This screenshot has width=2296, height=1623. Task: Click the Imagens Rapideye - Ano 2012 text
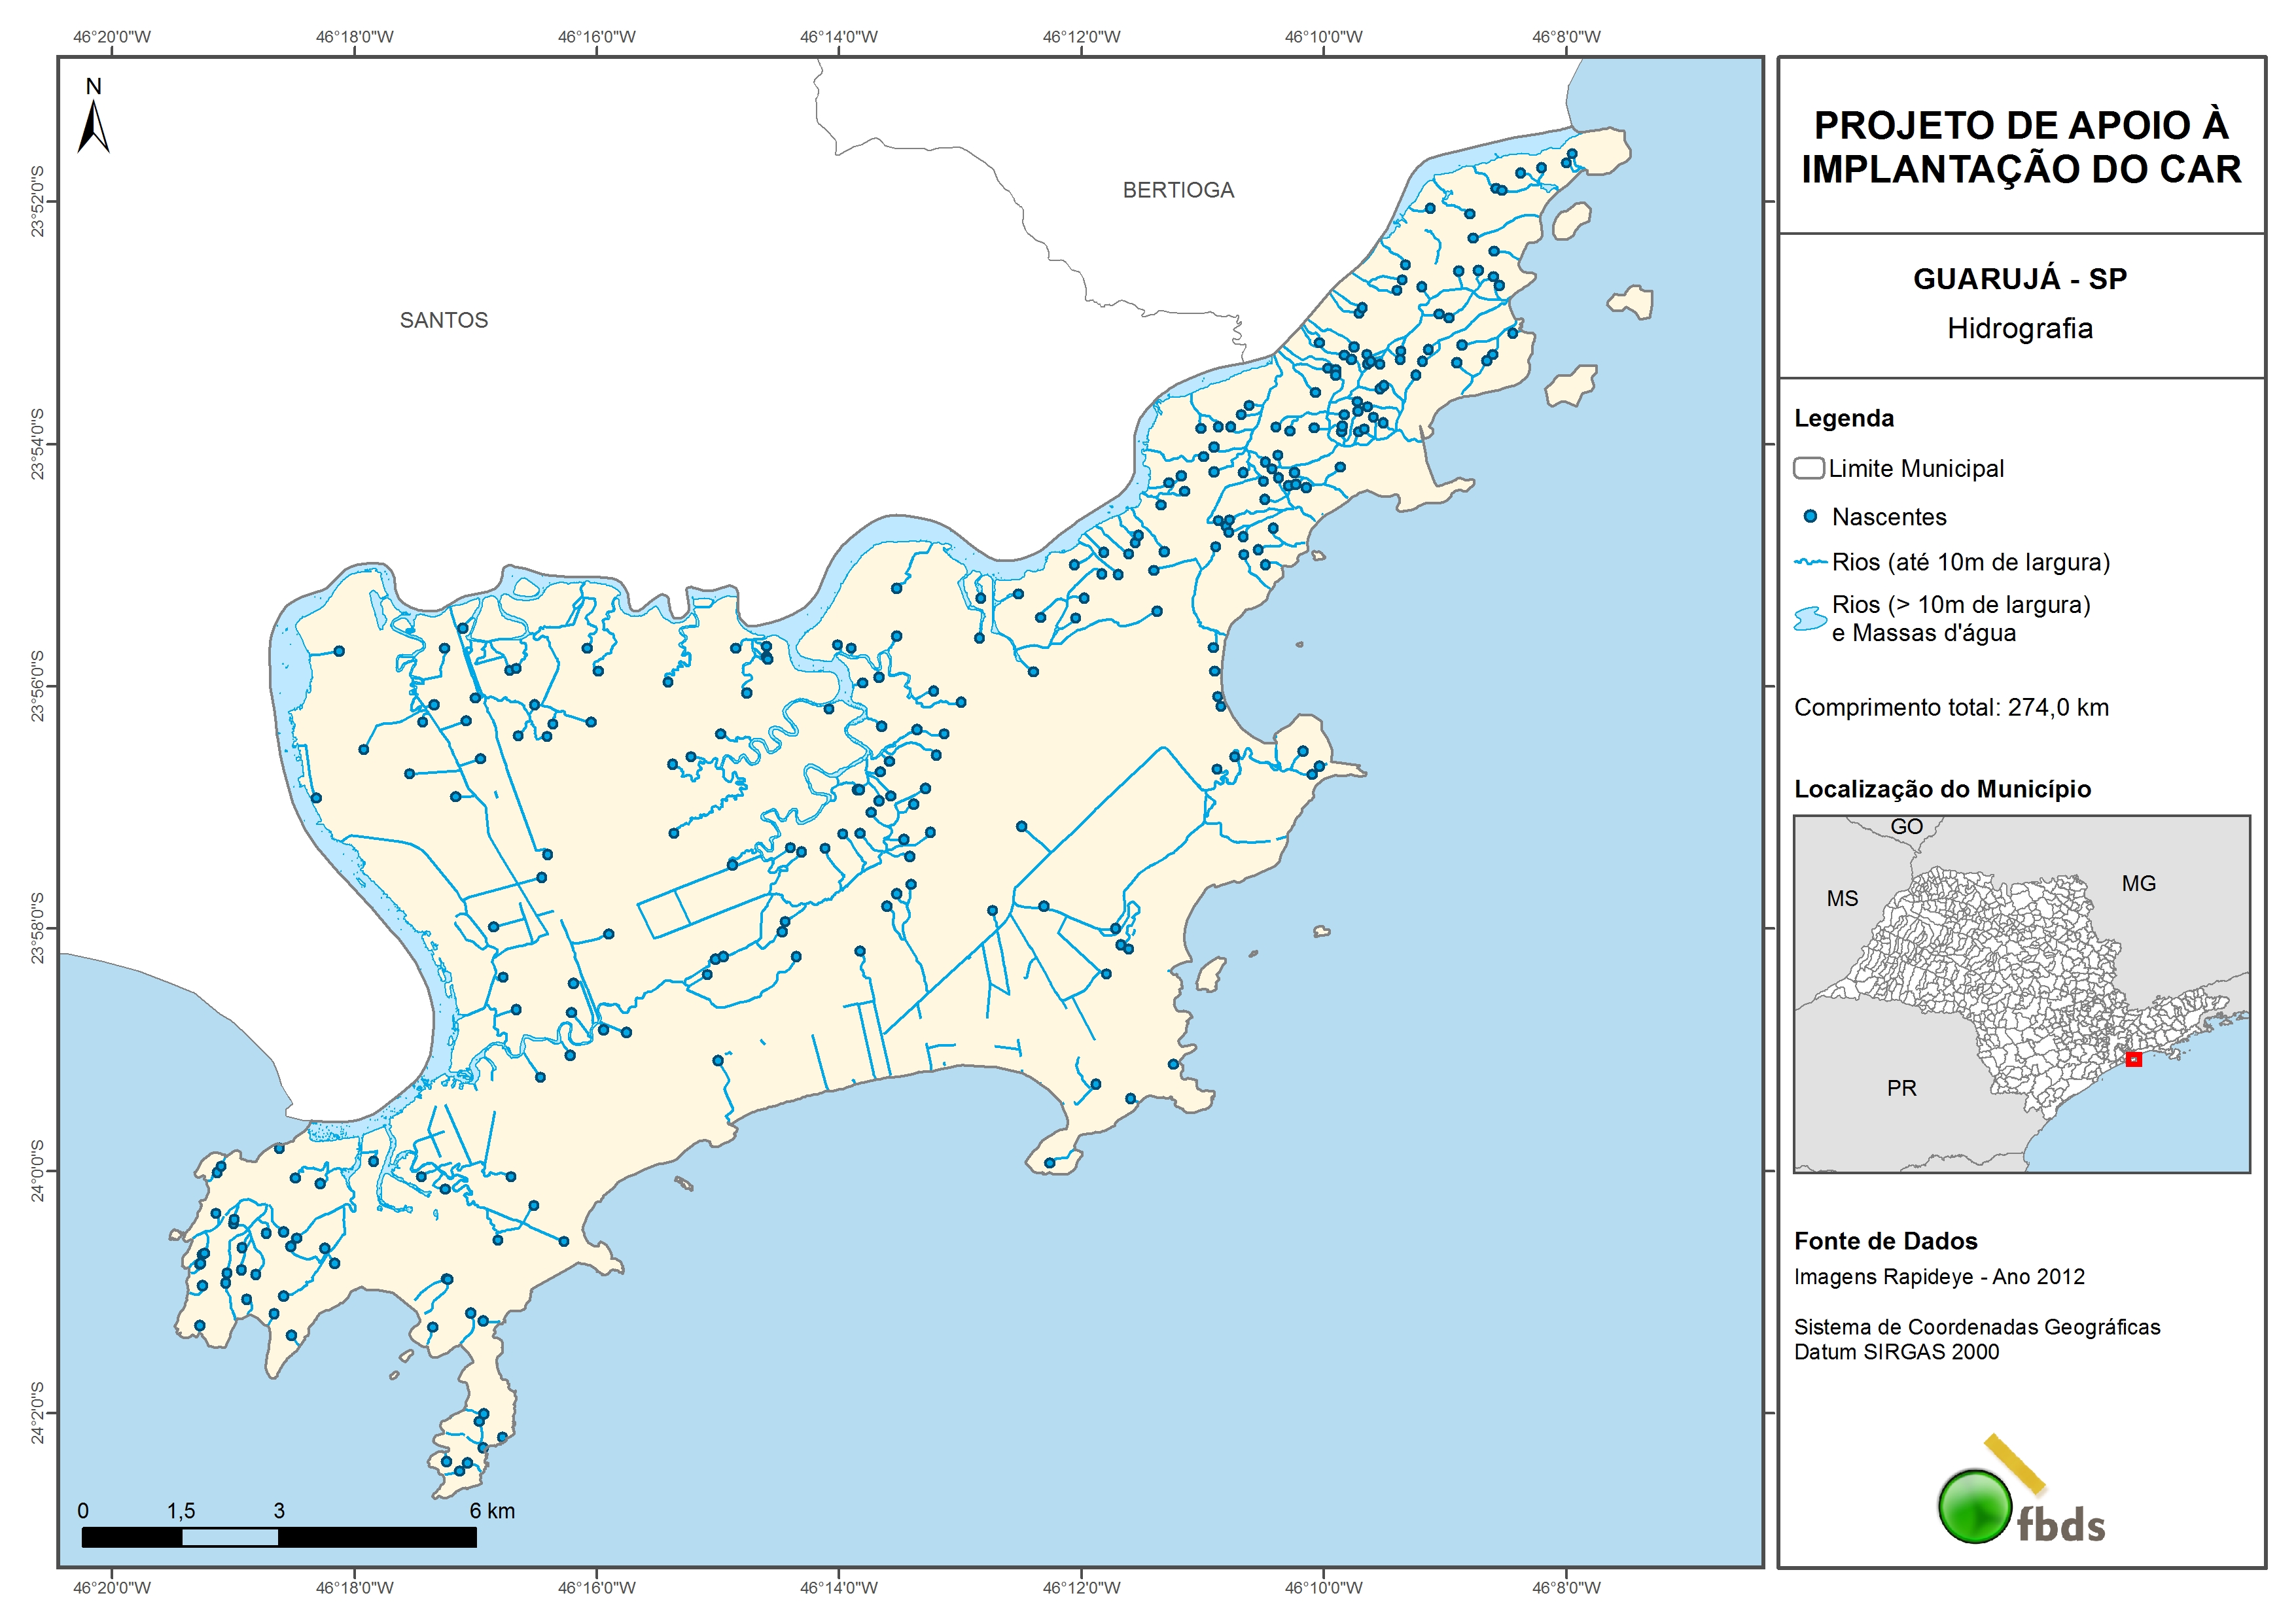pos(1939,1277)
